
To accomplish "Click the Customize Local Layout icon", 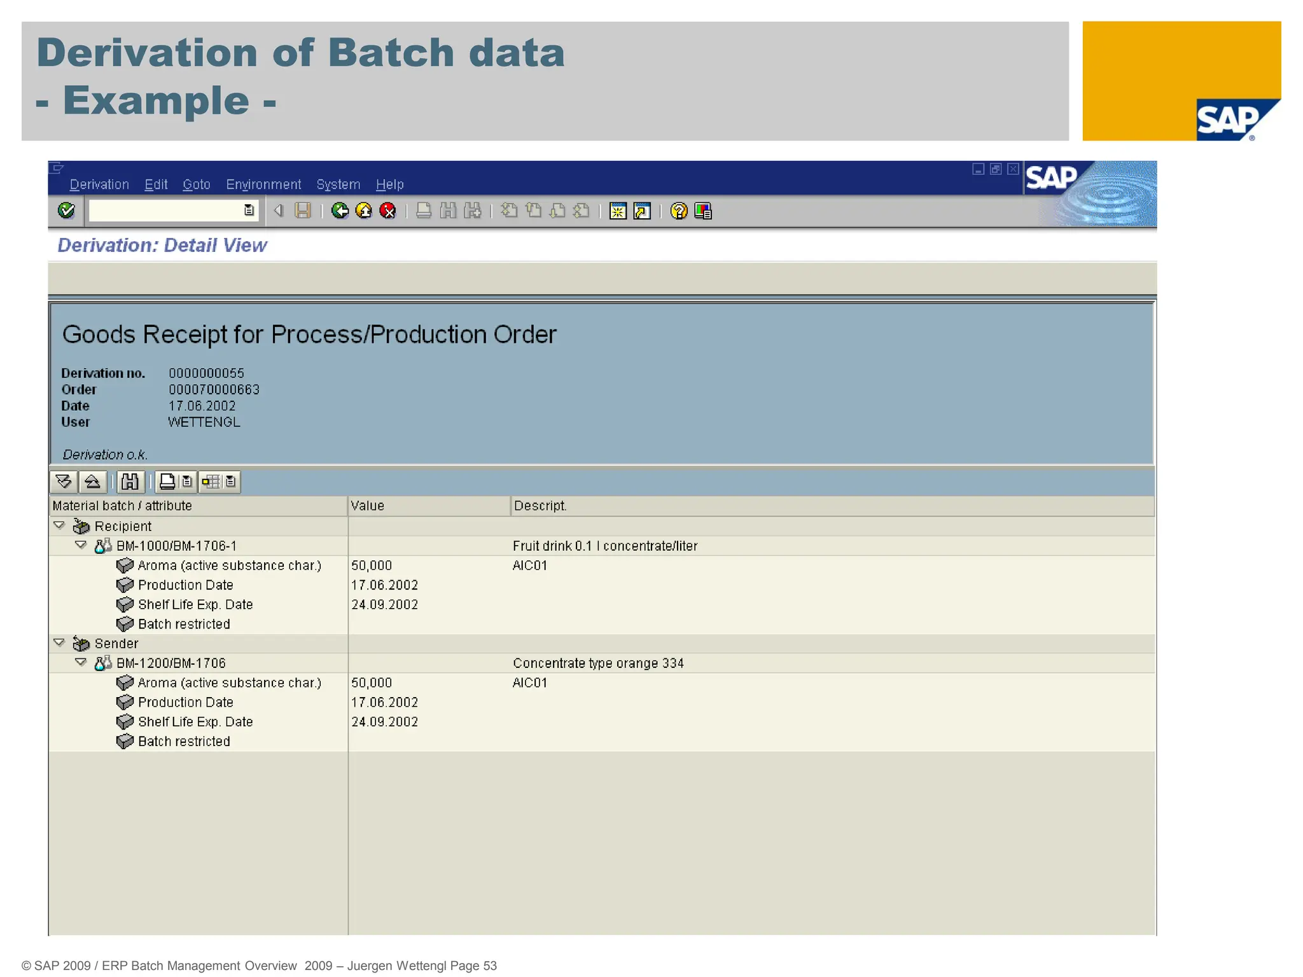I will pos(703,211).
